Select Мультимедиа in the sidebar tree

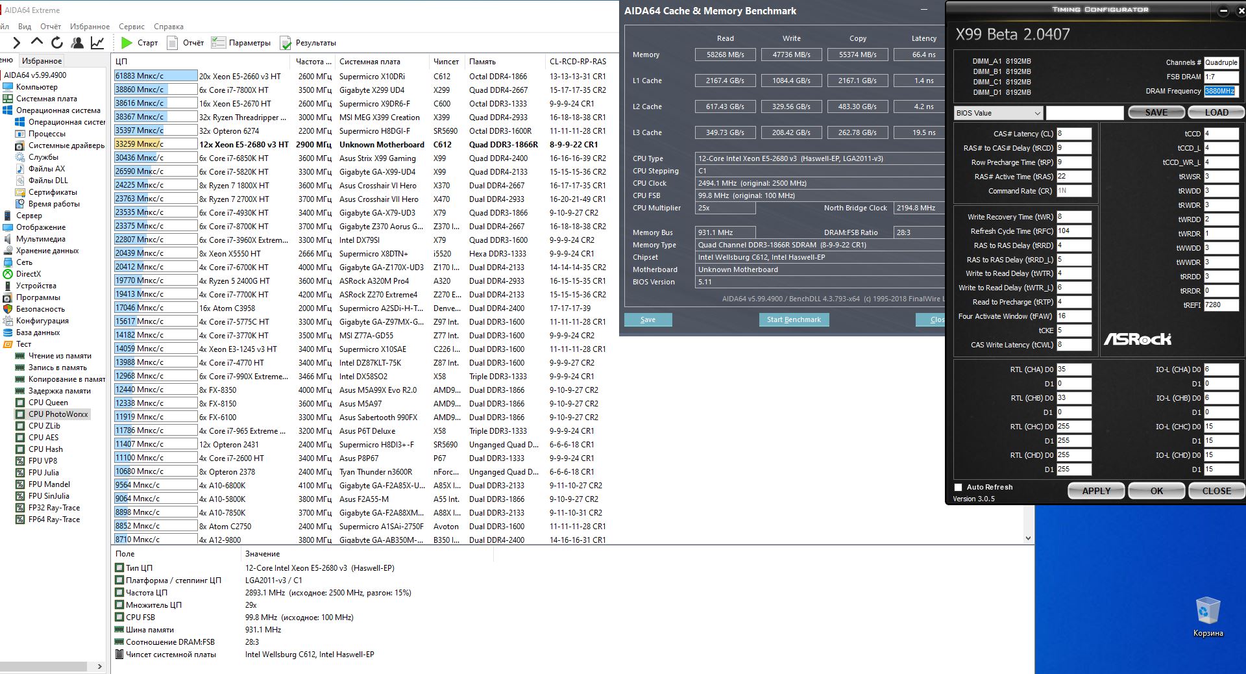(x=40, y=239)
